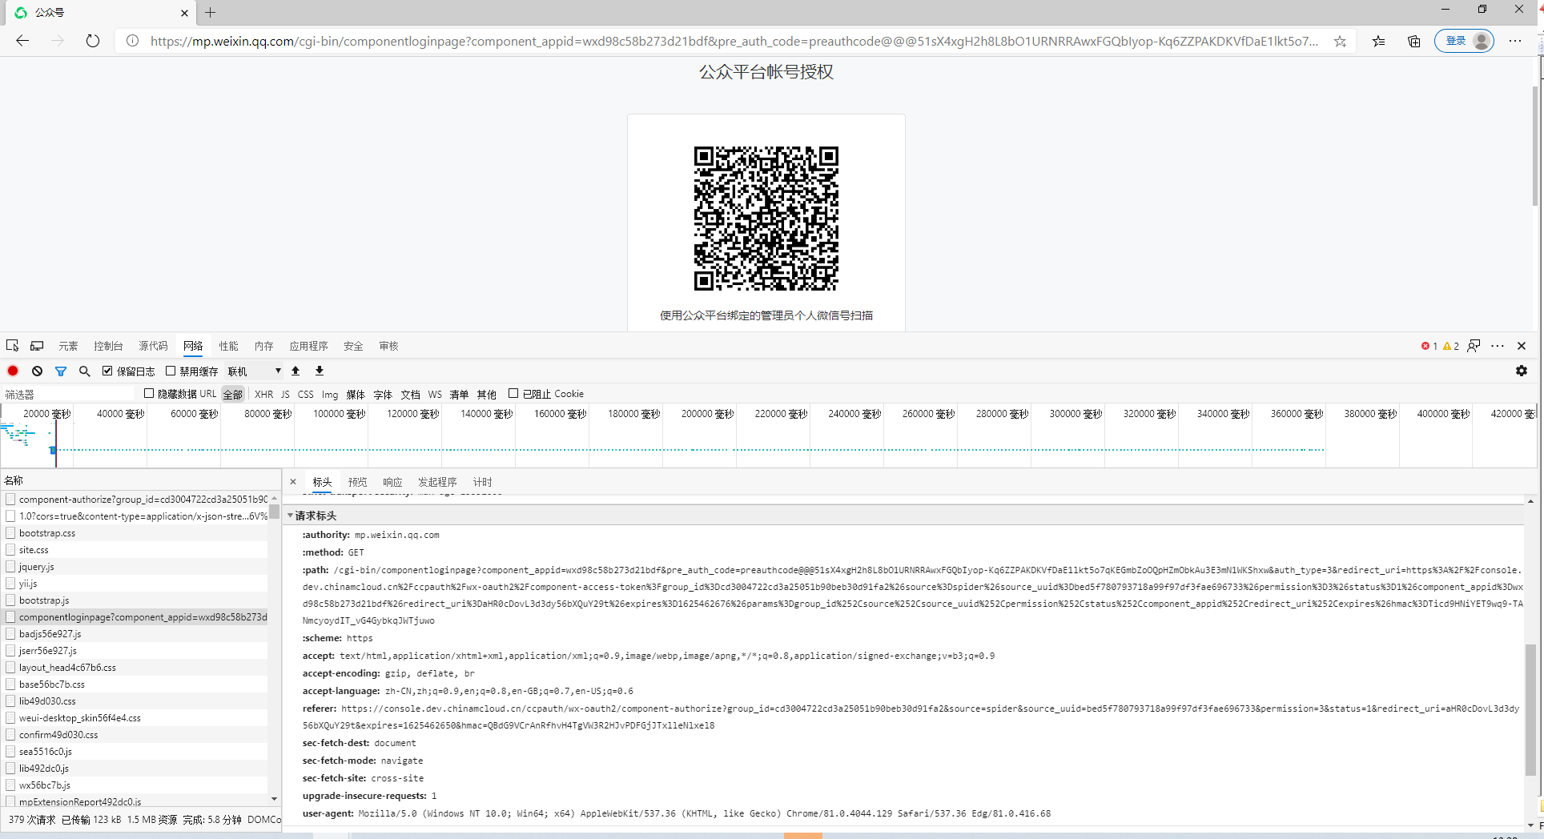Switch to the 元素 panel
The height and width of the screenshot is (839, 1544).
(x=68, y=346)
